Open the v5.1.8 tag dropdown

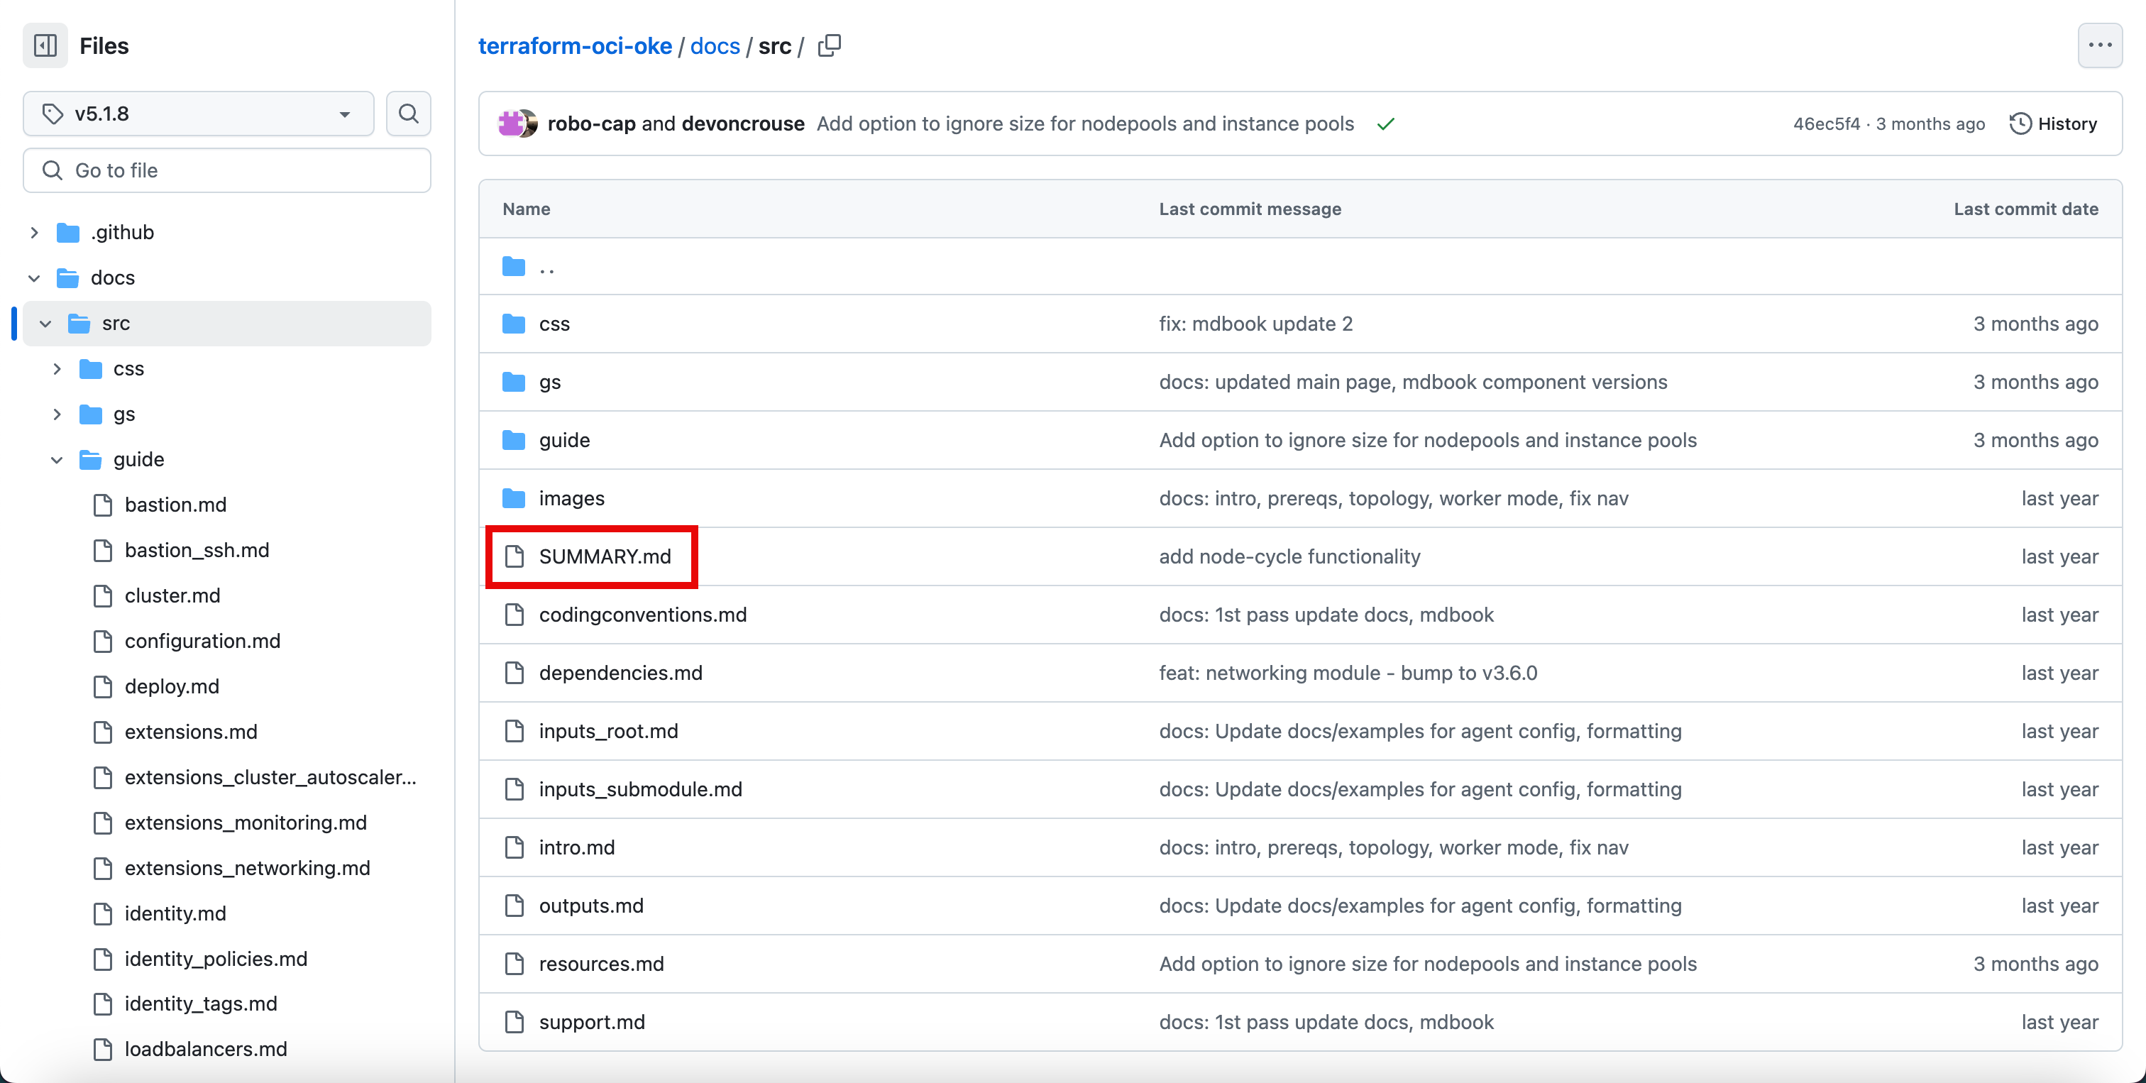click(198, 114)
